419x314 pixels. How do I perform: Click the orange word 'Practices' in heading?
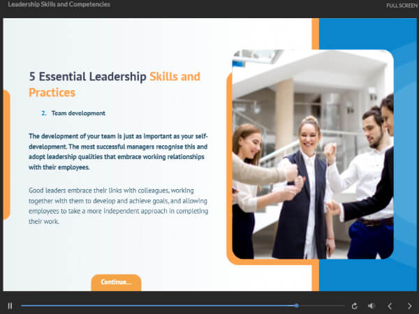coord(52,92)
